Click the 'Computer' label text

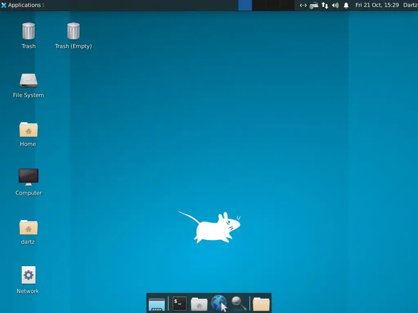click(29, 193)
